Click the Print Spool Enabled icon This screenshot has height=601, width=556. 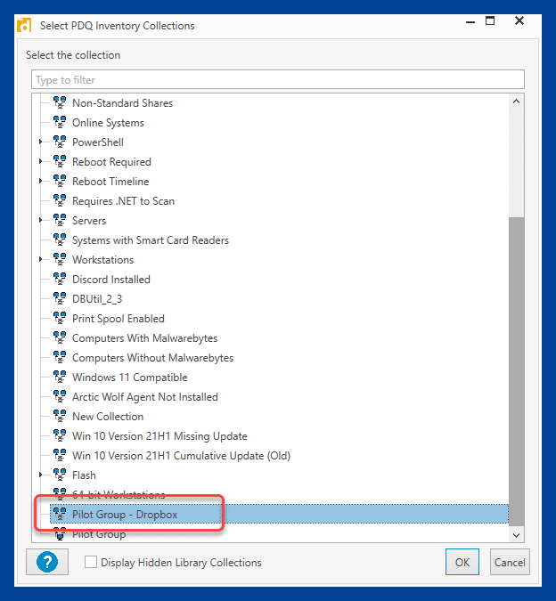[x=60, y=318]
